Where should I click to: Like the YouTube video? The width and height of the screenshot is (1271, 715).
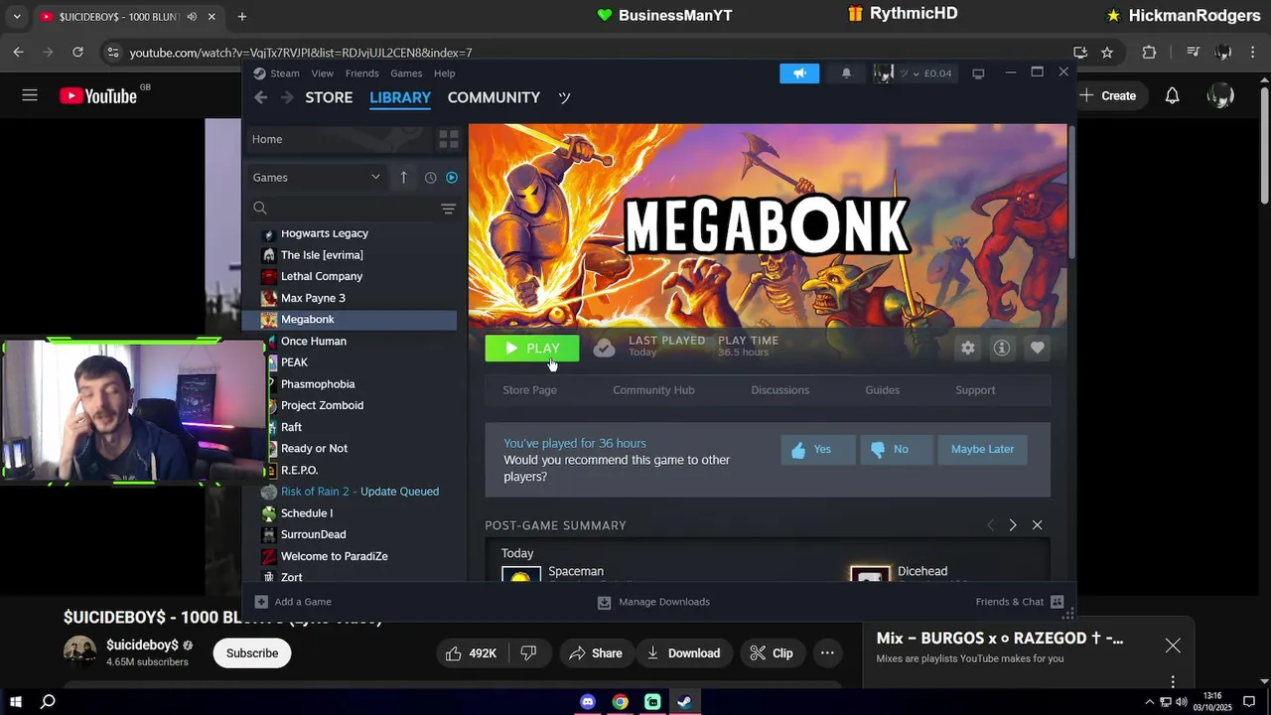471,653
